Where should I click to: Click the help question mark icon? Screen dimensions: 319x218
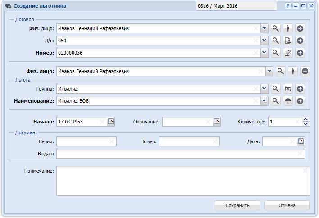click(x=287, y=6)
